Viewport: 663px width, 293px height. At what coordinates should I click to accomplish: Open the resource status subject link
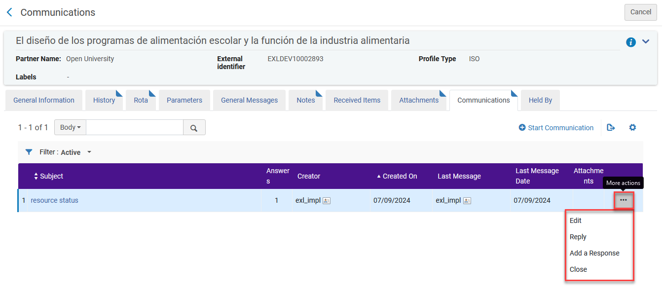[54, 200]
